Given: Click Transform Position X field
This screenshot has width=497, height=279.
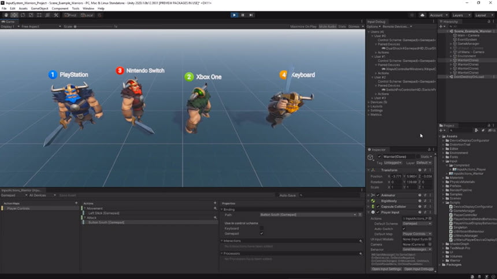Looking at the screenshot, I should (x=396, y=176).
